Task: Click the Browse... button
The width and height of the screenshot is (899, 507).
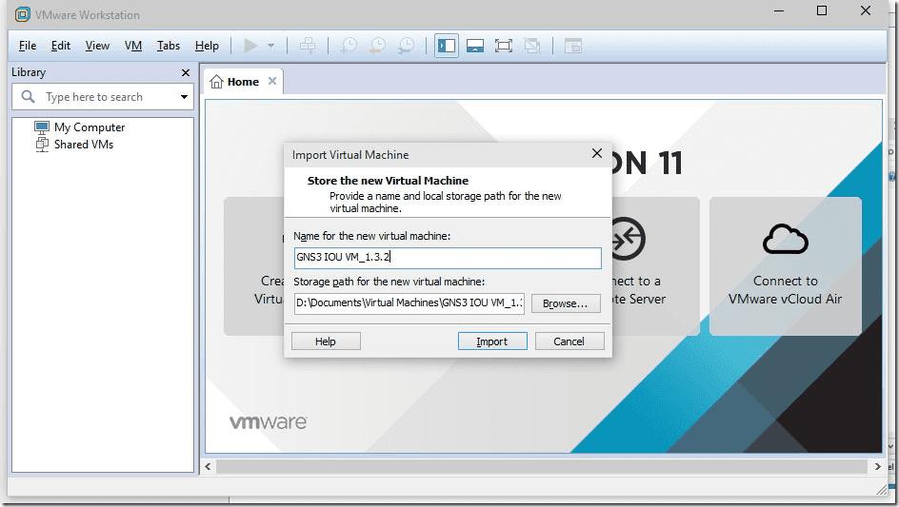Action: 566,303
